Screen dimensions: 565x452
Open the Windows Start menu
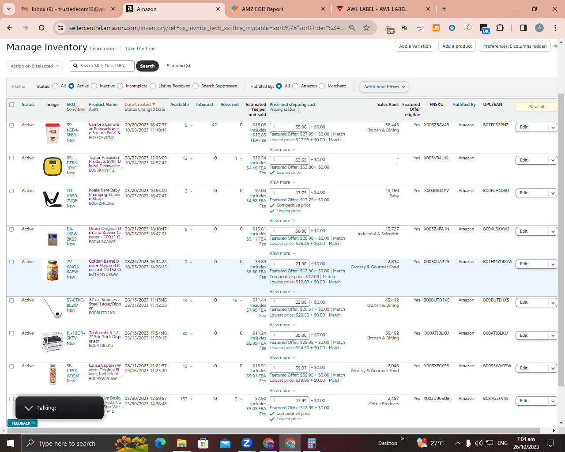point(11,443)
